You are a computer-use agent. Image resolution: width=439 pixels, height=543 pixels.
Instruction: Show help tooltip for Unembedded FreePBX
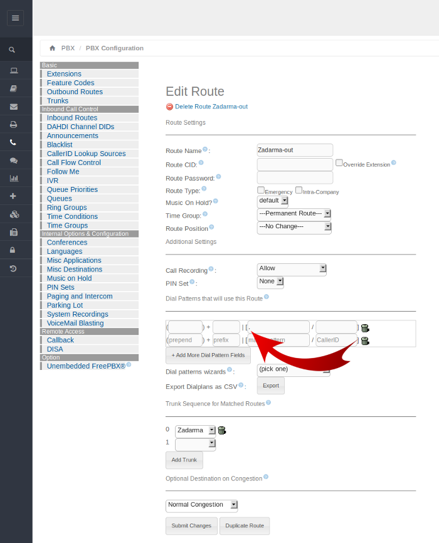(x=129, y=364)
